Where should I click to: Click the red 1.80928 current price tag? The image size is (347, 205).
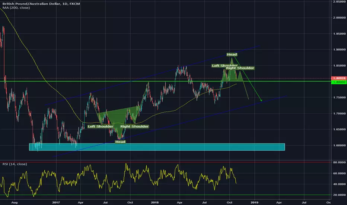coord(339,78)
